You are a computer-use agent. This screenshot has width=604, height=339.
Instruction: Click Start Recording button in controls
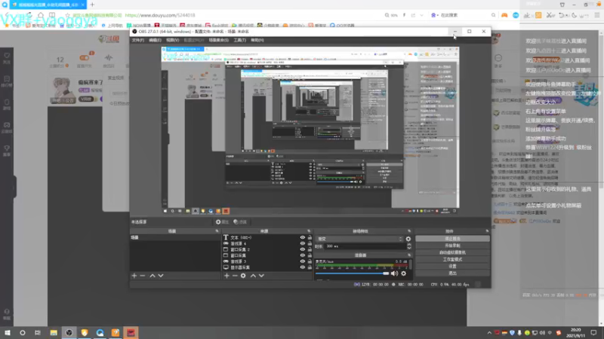click(452, 246)
